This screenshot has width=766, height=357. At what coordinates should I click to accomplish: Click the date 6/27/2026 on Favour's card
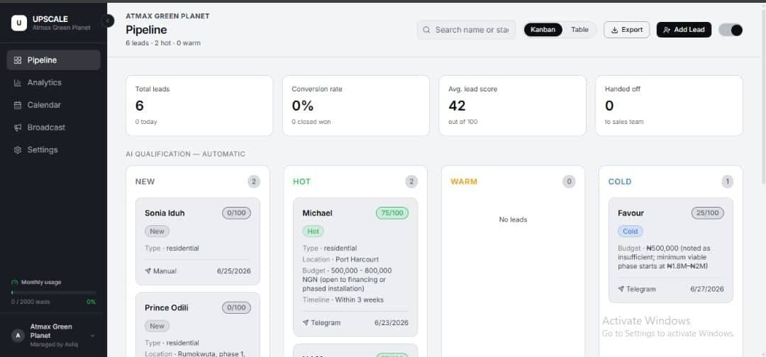[707, 289]
